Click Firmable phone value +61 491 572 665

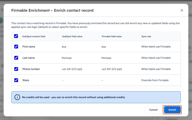coord(112,69)
